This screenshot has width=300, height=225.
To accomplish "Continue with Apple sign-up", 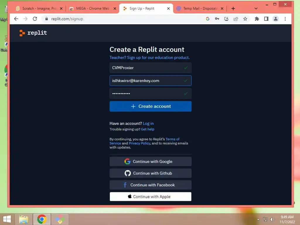I will click(150, 197).
